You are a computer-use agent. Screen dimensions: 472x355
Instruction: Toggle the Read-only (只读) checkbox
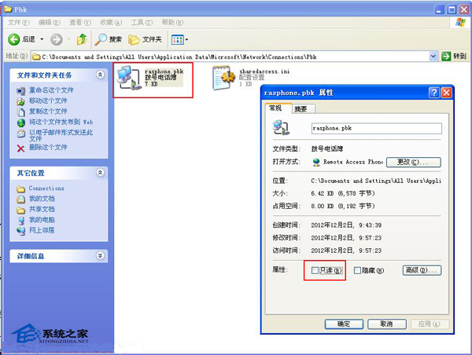click(x=315, y=270)
